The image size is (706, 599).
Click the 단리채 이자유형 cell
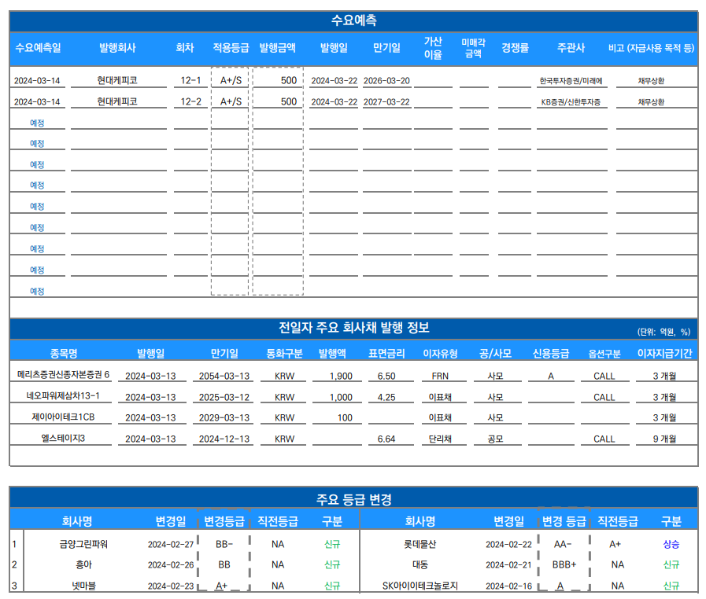click(x=440, y=439)
